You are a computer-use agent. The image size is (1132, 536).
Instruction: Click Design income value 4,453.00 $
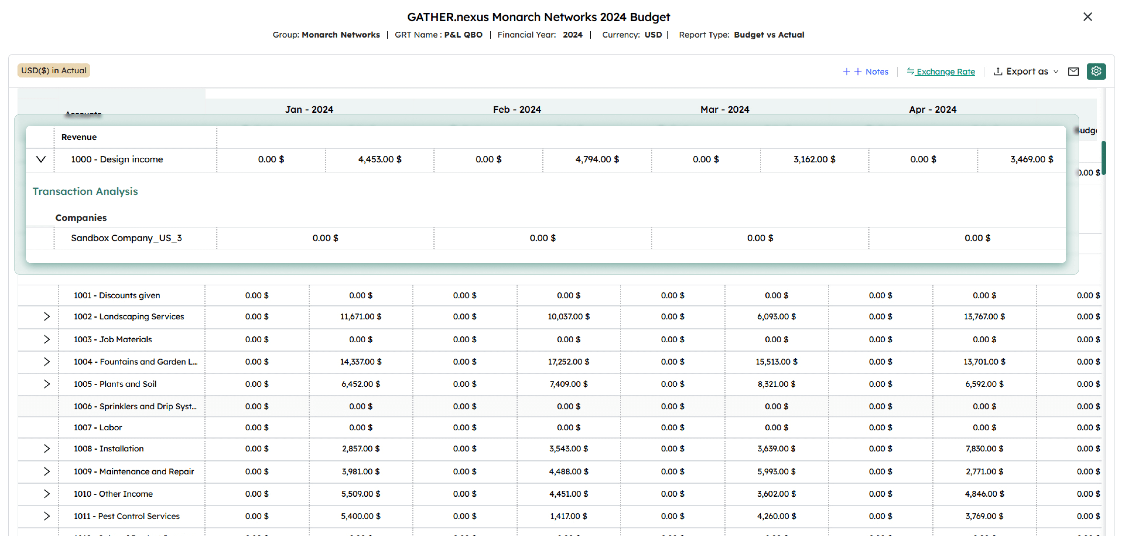(x=380, y=159)
